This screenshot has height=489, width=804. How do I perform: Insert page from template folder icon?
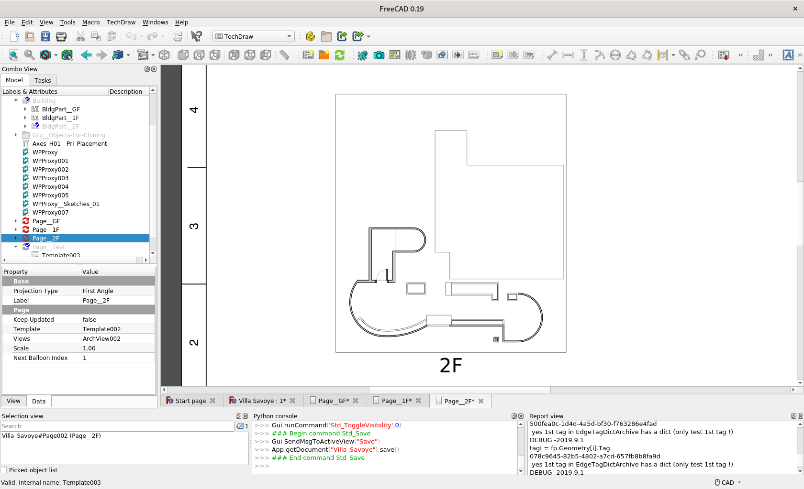click(324, 55)
